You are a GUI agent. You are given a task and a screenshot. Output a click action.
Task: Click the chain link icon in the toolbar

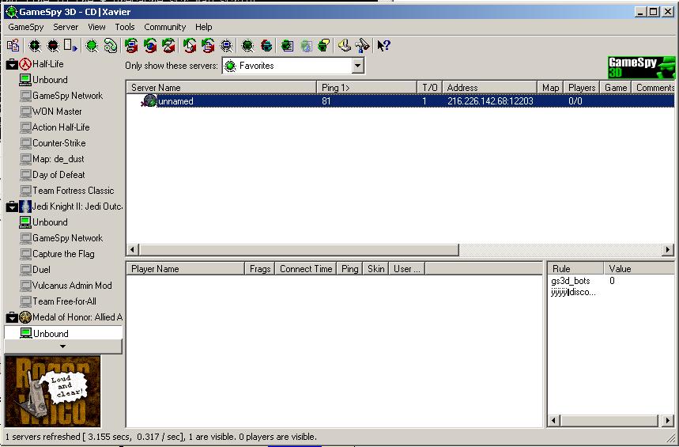110,46
